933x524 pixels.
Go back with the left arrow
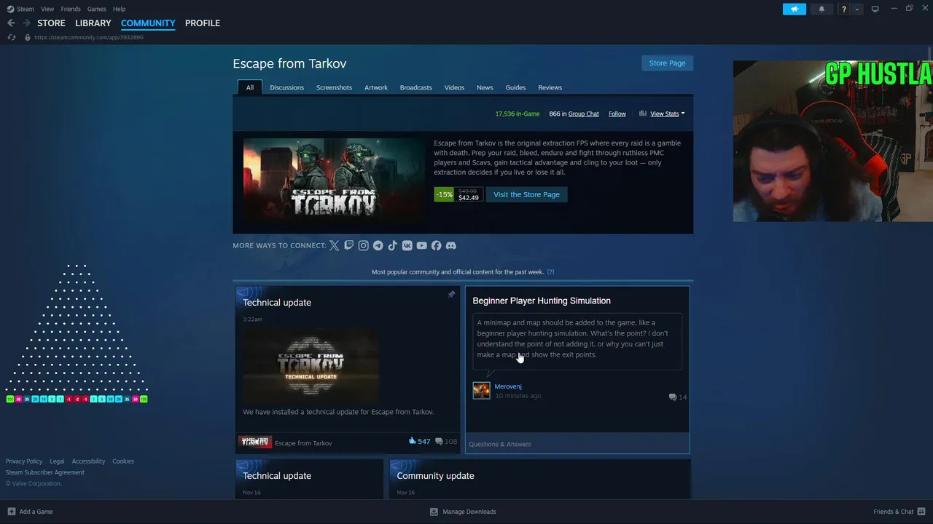[11, 23]
